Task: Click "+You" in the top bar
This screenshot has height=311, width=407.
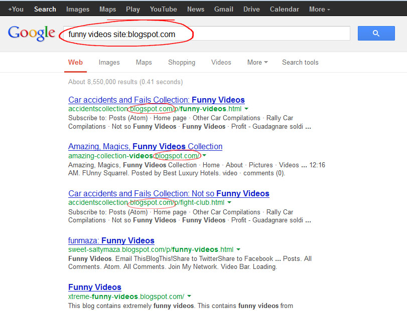Action: click(x=16, y=9)
